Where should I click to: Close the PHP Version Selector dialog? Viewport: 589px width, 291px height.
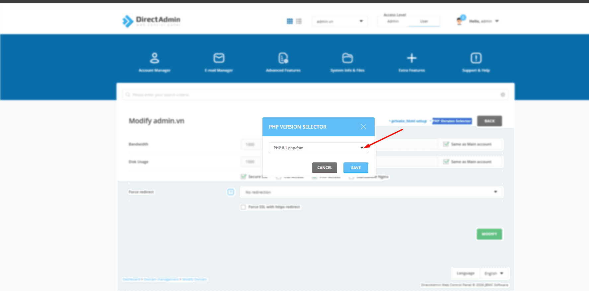363,127
